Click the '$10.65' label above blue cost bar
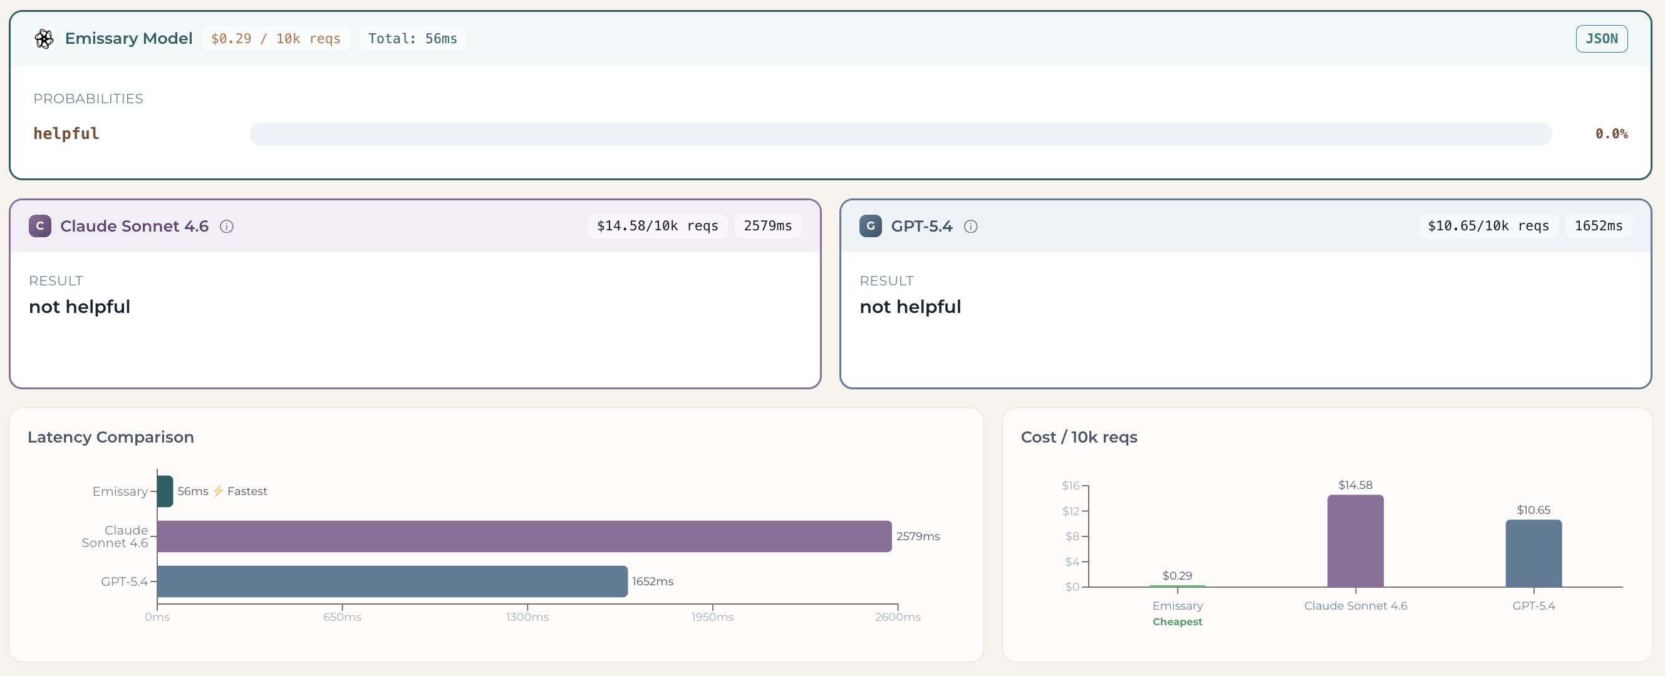Screen dimensions: 1665x676 tap(1534, 510)
